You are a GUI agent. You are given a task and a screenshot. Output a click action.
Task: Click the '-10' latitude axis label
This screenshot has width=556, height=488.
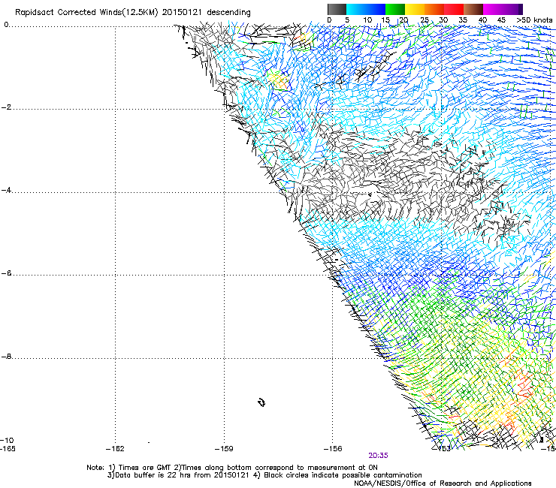tap(8, 440)
